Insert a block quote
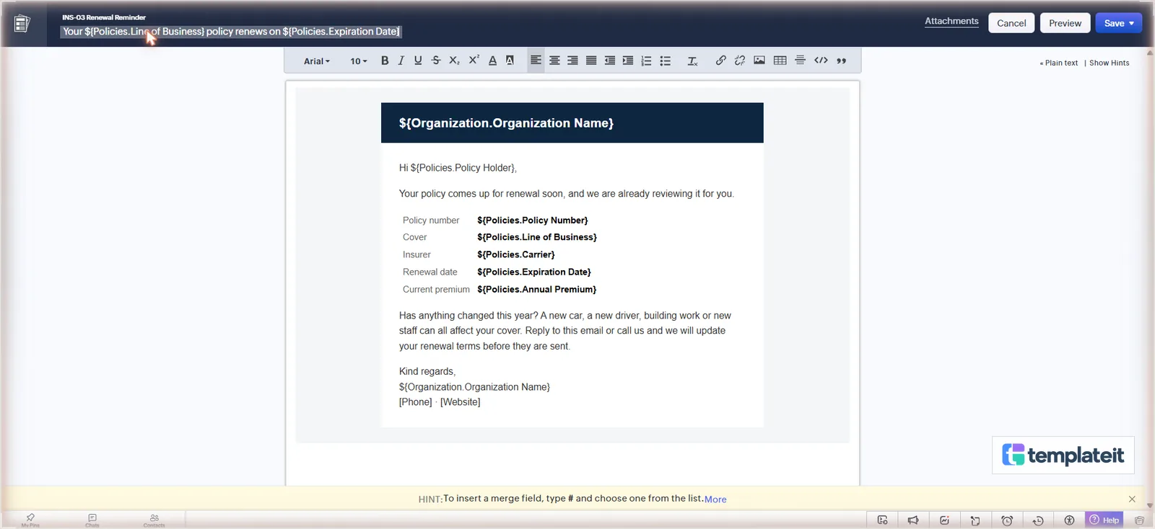Image resolution: width=1155 pixels, height=529 pixels. pos(842,61)
